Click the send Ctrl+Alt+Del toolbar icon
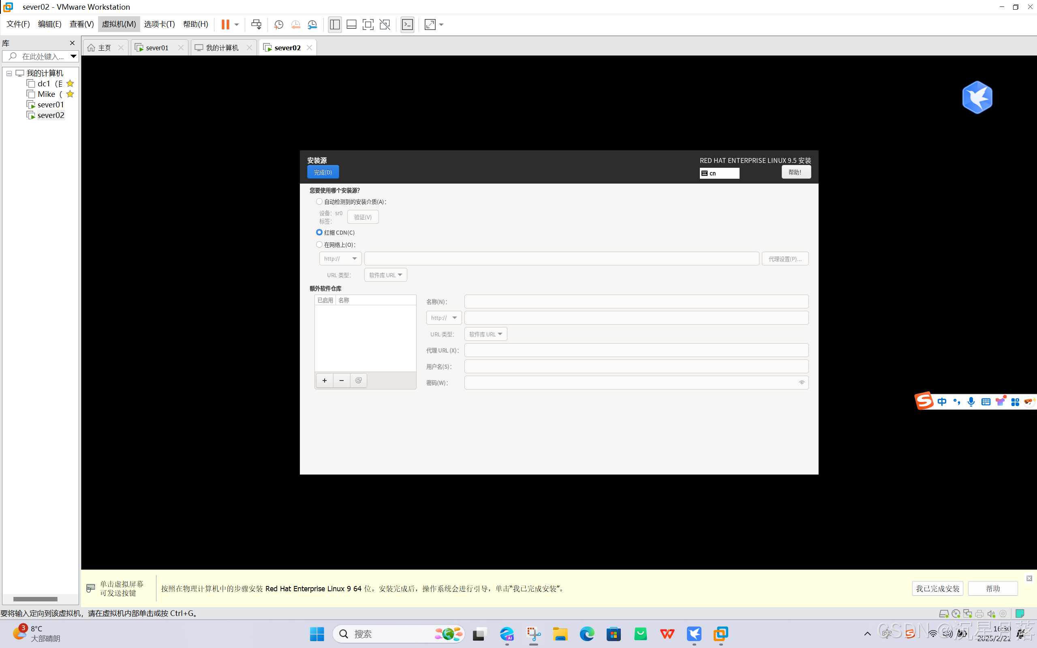 [x=256, y=24]
